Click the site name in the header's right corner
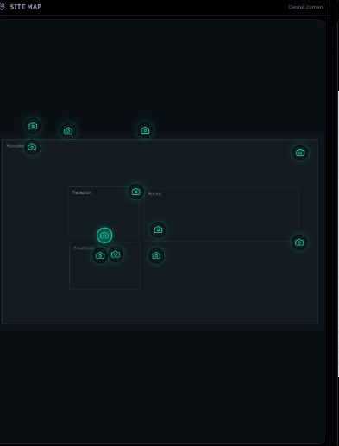The image size is (339, 446). [x=305, y=7]
